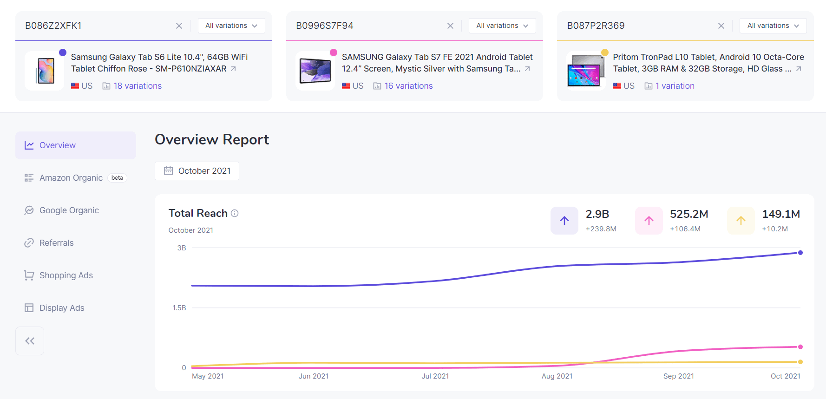Open All variations dropdown for B0996S7F94
This screenshot has width=826, height=399.
pyautogui.click(x=502, y=26)
